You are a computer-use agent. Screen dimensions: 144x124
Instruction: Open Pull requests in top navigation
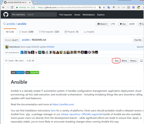point(66,15)
